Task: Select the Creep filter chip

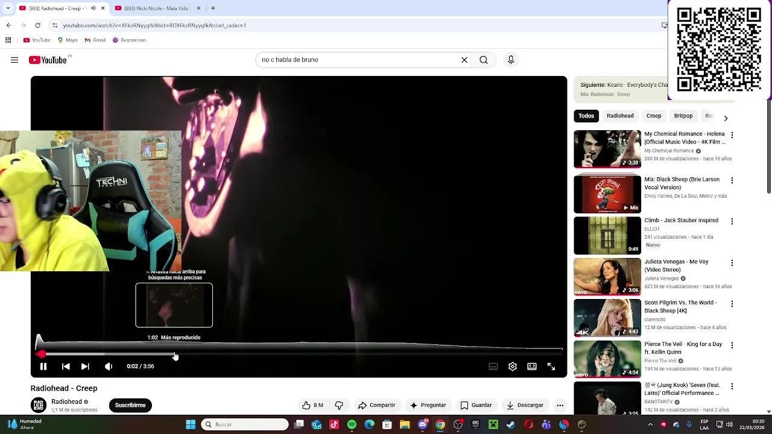Action: 654,116
